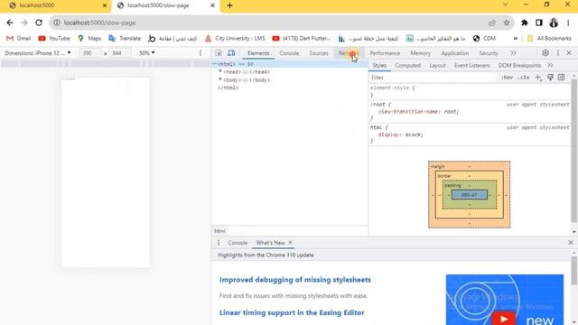Switch to the DevTools Console tab

click(x=289, y=53)
